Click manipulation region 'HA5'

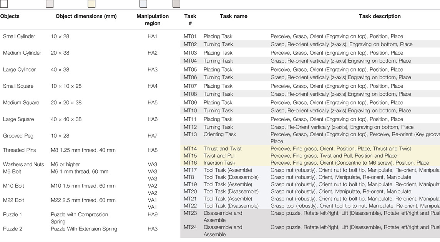click(x=153, y=103)
